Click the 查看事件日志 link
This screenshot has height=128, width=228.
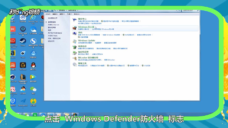click(x=134, y=66)
